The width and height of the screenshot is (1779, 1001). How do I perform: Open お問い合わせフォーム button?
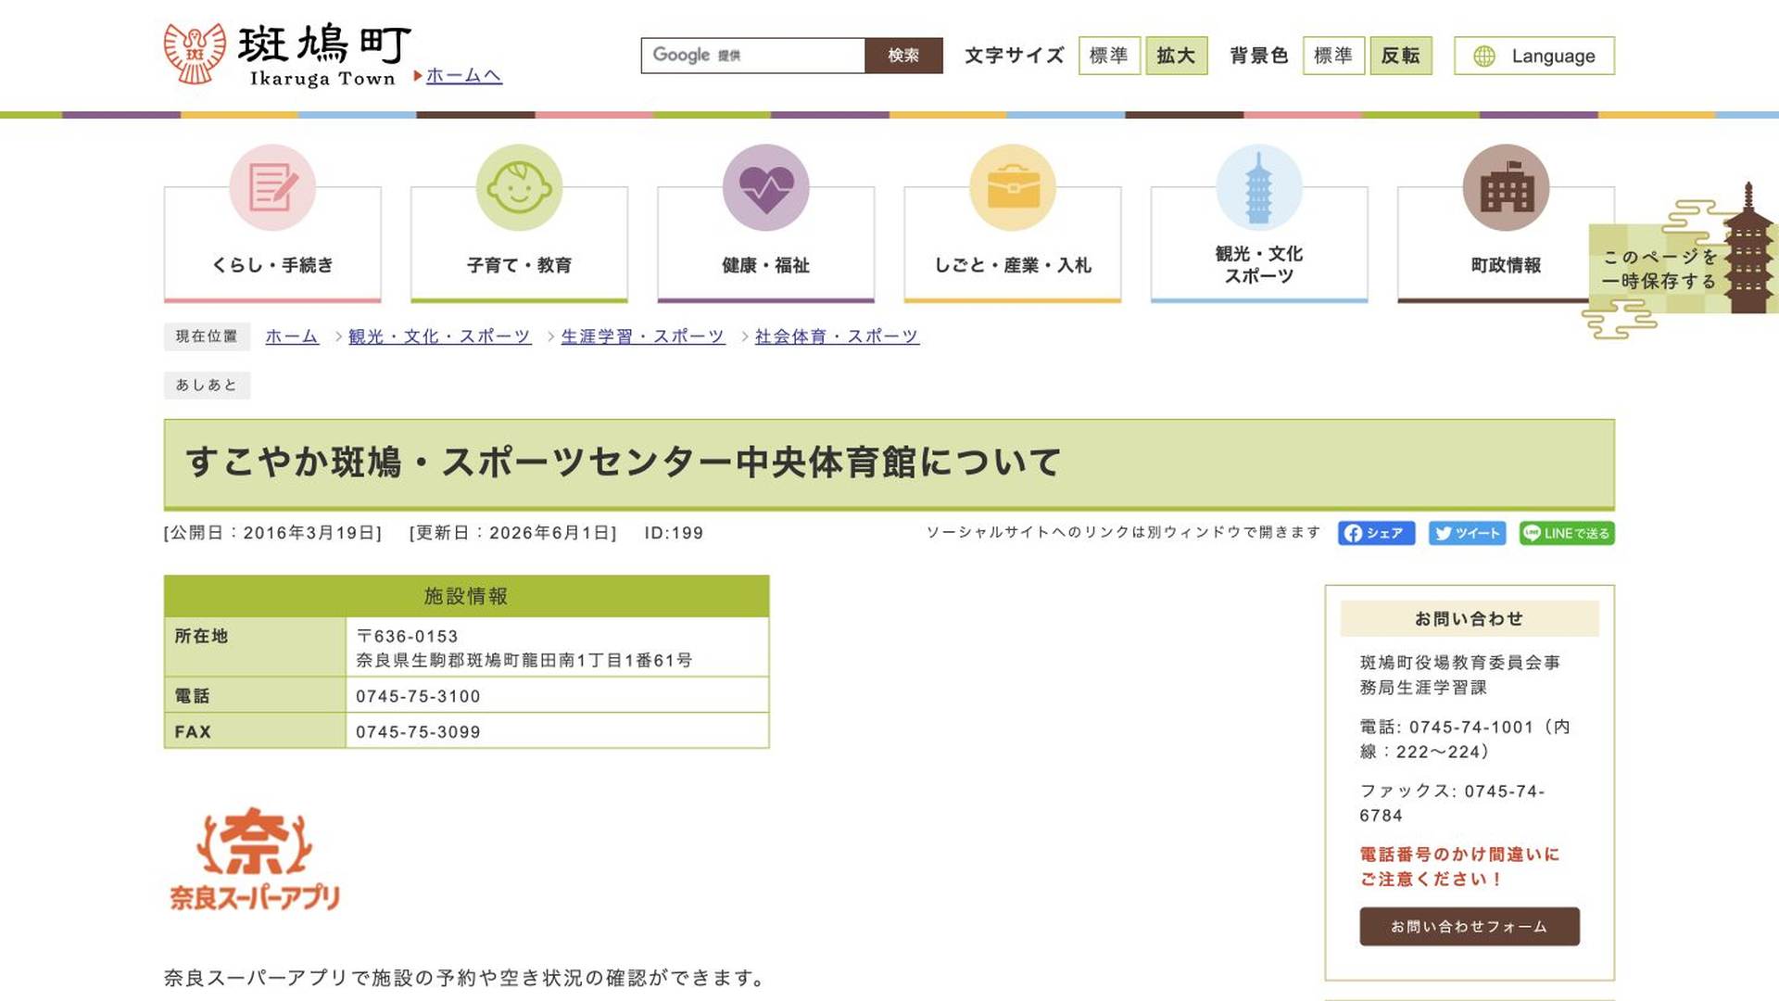point(1470,926)
